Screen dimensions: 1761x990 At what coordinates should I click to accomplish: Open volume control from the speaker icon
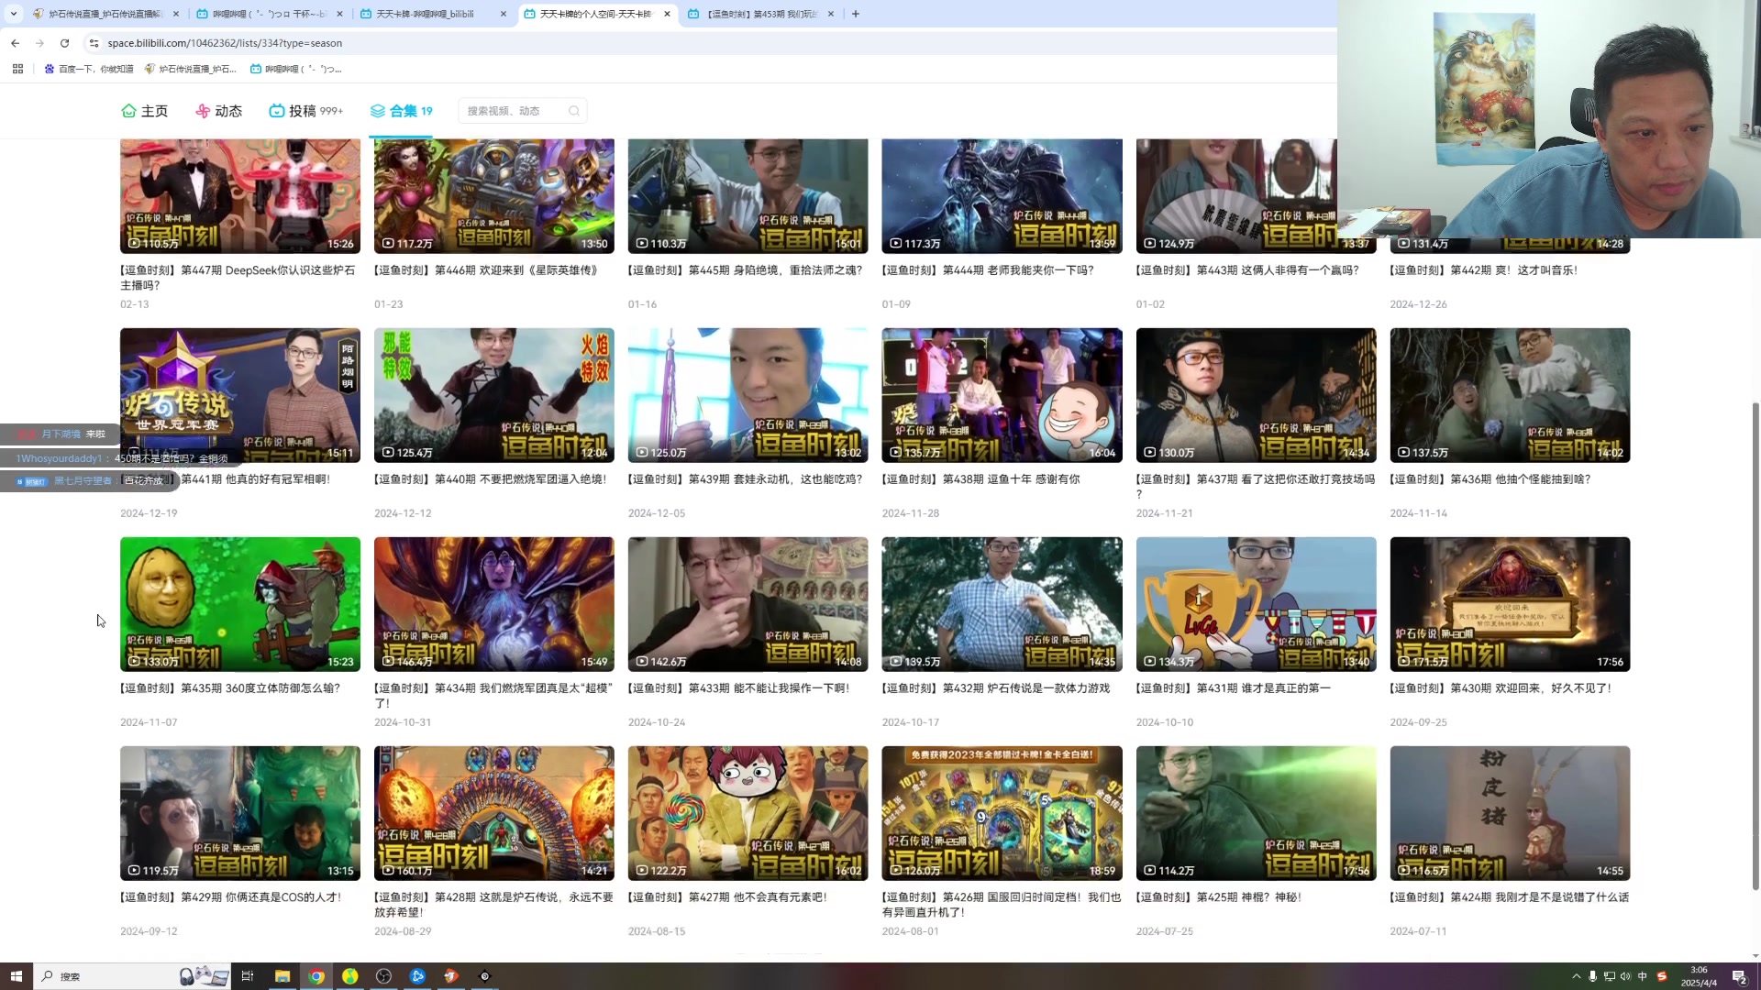(x=1625, y=976)
